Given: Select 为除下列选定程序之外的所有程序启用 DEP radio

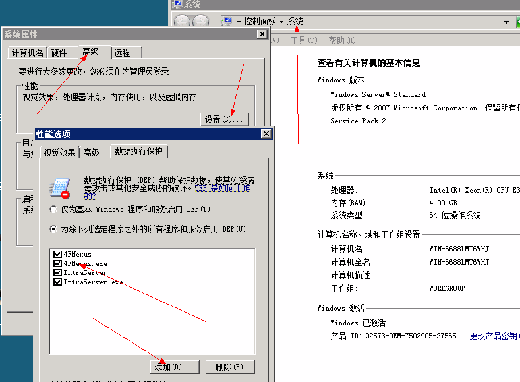Looking at the screenshot, I should pyautogui.click(x=53, y=229).
